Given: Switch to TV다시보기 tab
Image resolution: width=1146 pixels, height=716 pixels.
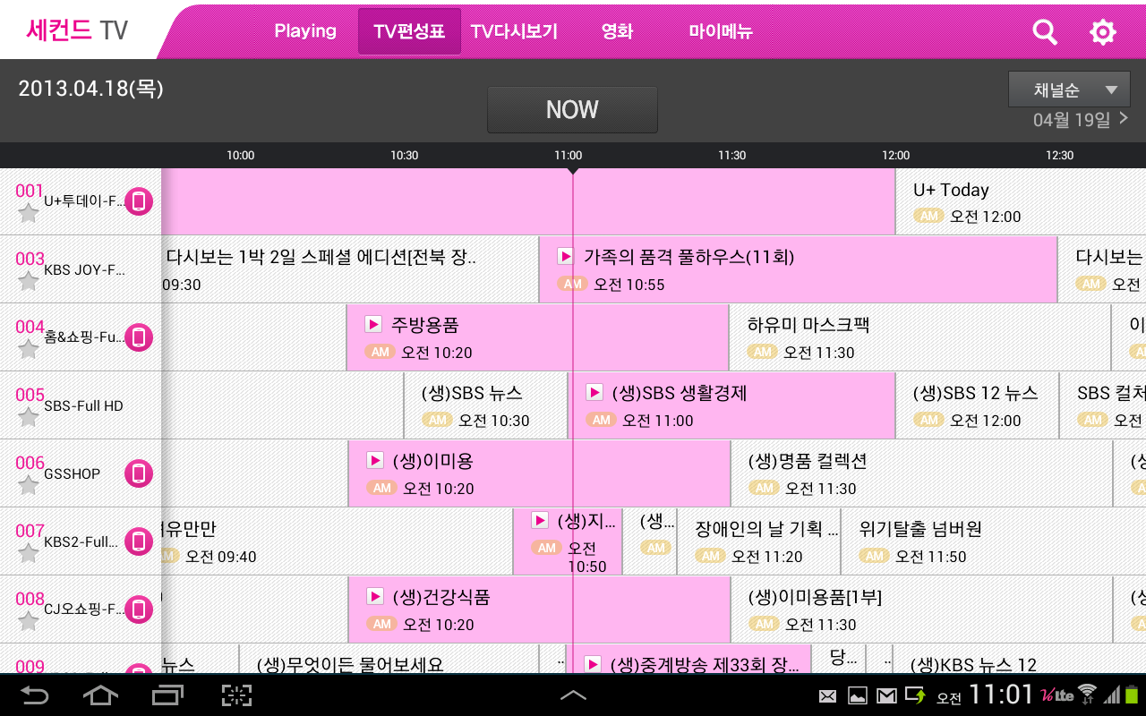Looking at the screenshot, I should pos(515,31).
